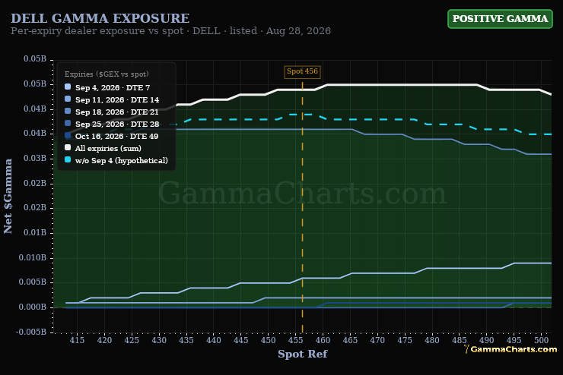Viewport: 563px width, 375px height.
Task: Click the Spot Ref axis title
Action: 302,355
